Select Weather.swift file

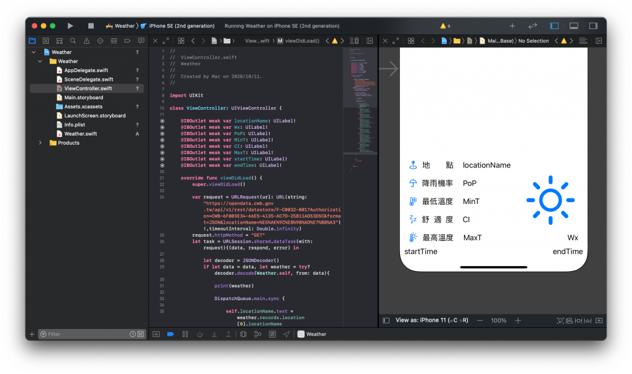[80, 134]
